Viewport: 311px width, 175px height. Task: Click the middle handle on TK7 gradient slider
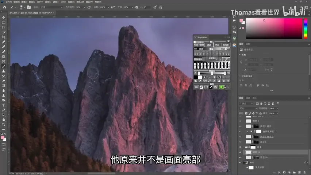click(x=212, y=73)
